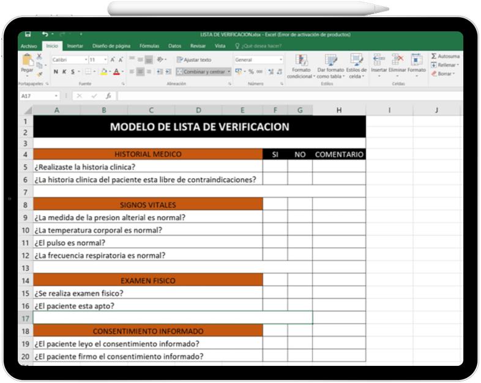The image size is (481, 383).
Task: Open the Name Box dropdown arrow
Action: (x=56, y=96)
